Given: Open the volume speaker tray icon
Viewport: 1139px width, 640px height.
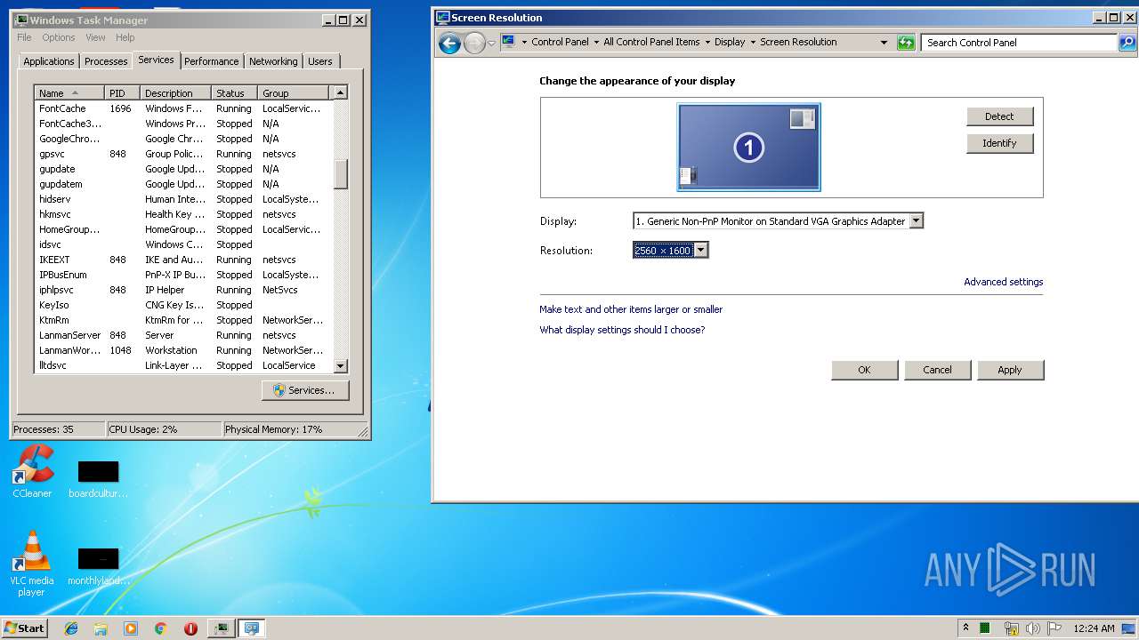Looking at the screenshot, I should coord(1034,628).
